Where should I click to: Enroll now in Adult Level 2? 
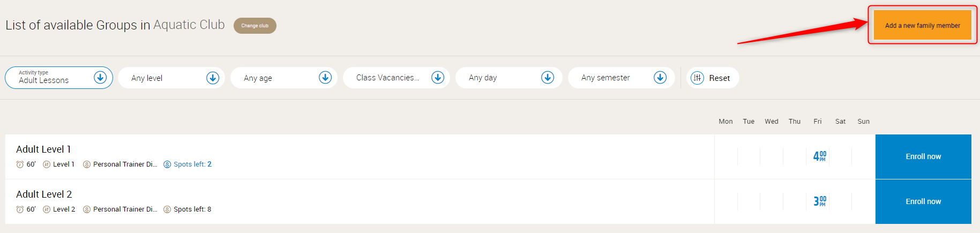[x=923, y=202]
